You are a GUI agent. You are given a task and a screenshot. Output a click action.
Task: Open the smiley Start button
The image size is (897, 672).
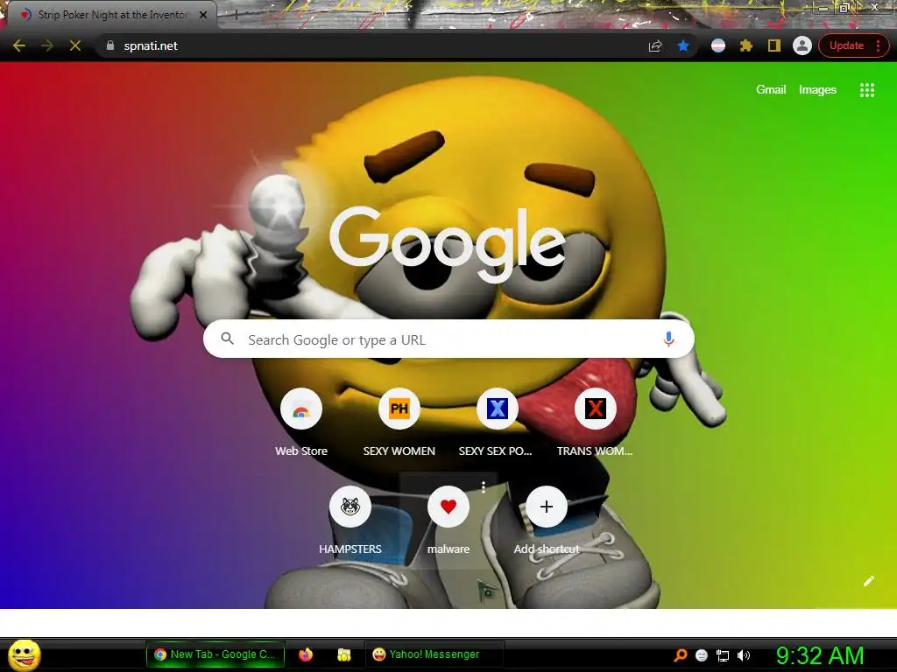[x=25, y=654]
